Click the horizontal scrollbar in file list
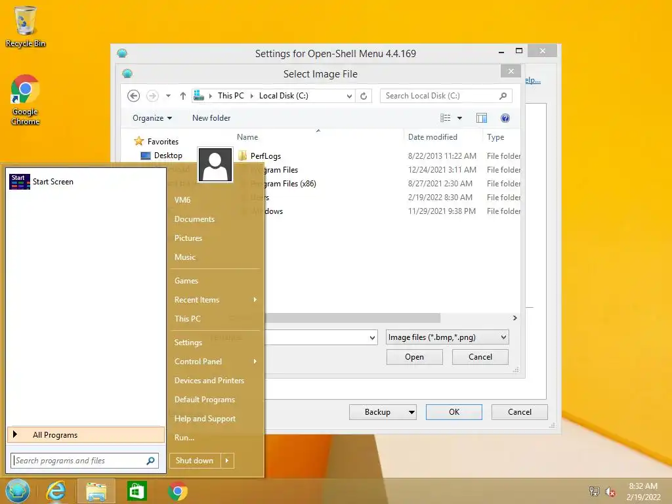 (352, 318)
